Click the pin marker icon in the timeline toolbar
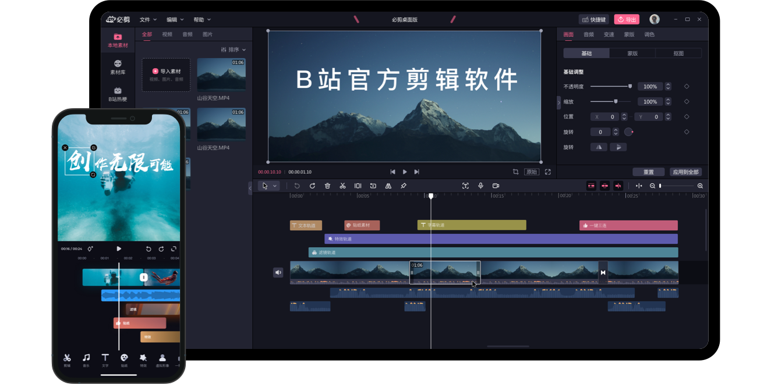This screenshot has width=771, height=385. tap(404, 186)
